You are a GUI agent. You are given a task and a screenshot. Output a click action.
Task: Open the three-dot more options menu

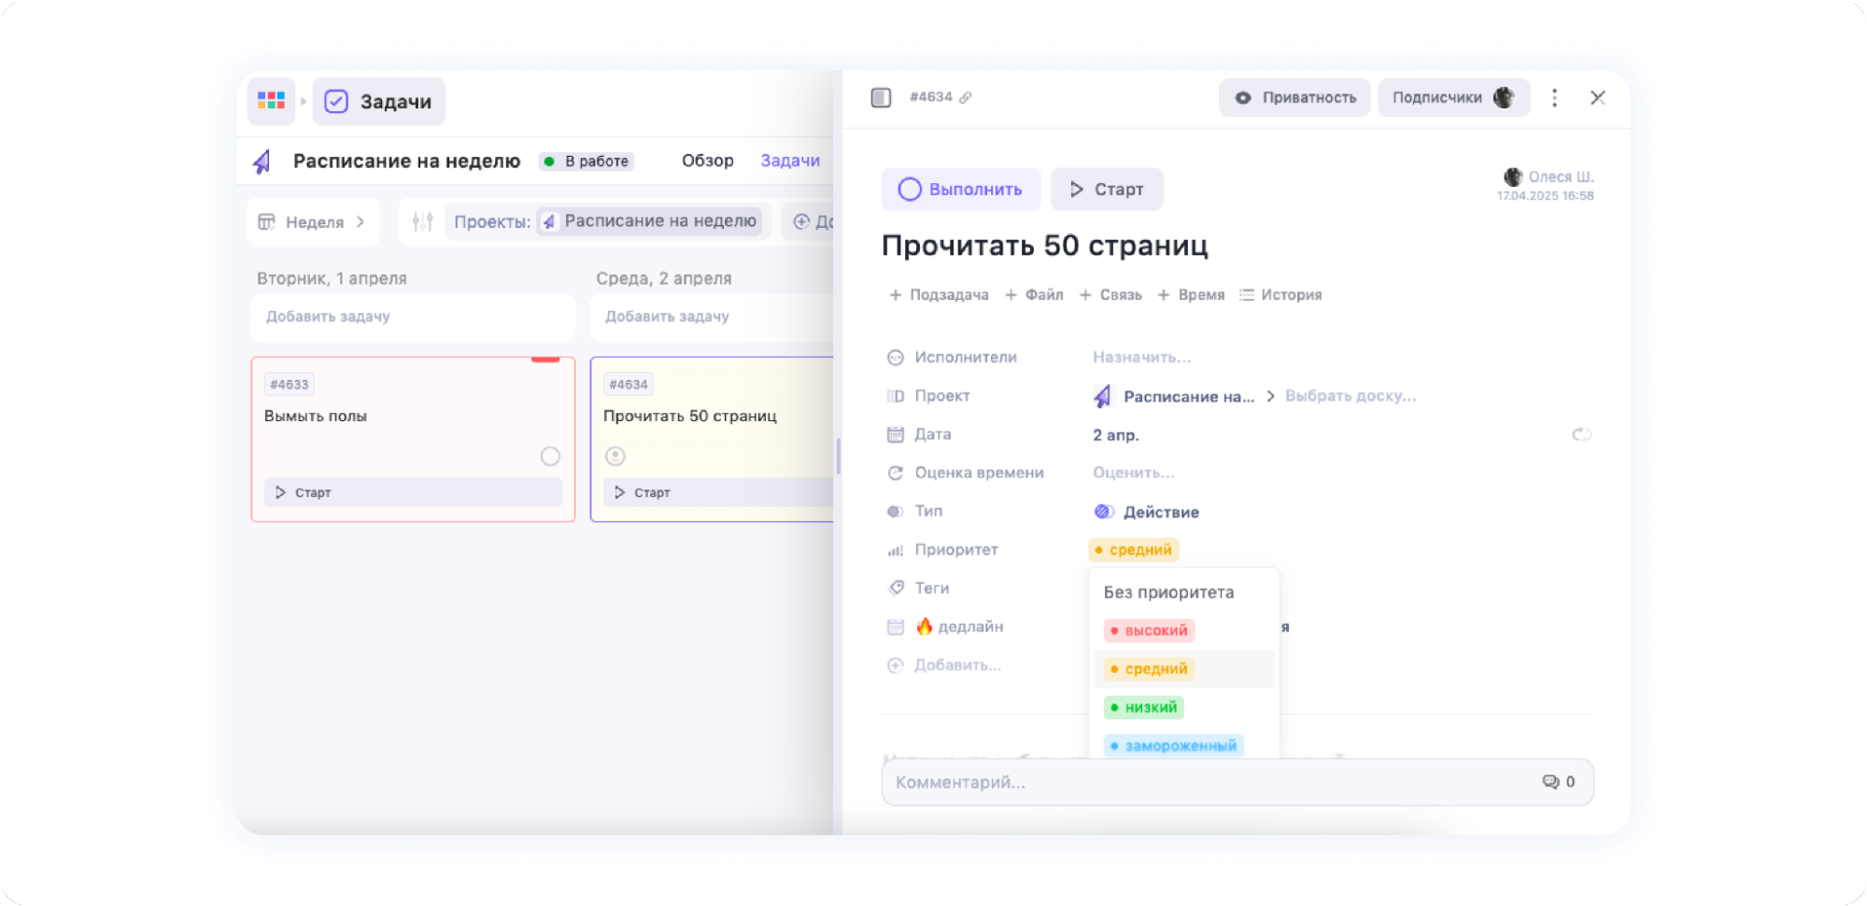click(x=1554, y=98)
